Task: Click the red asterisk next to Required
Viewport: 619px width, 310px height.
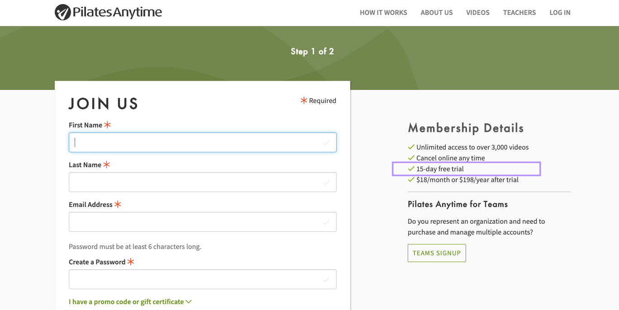Action: [x=304, y=100]
